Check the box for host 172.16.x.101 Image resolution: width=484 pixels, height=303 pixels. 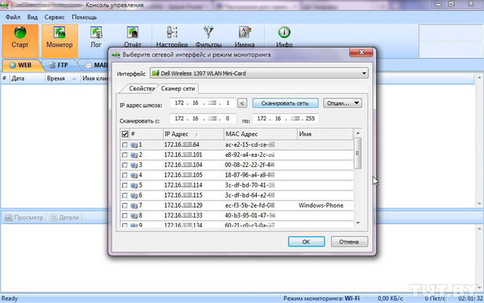pos(125,155)
